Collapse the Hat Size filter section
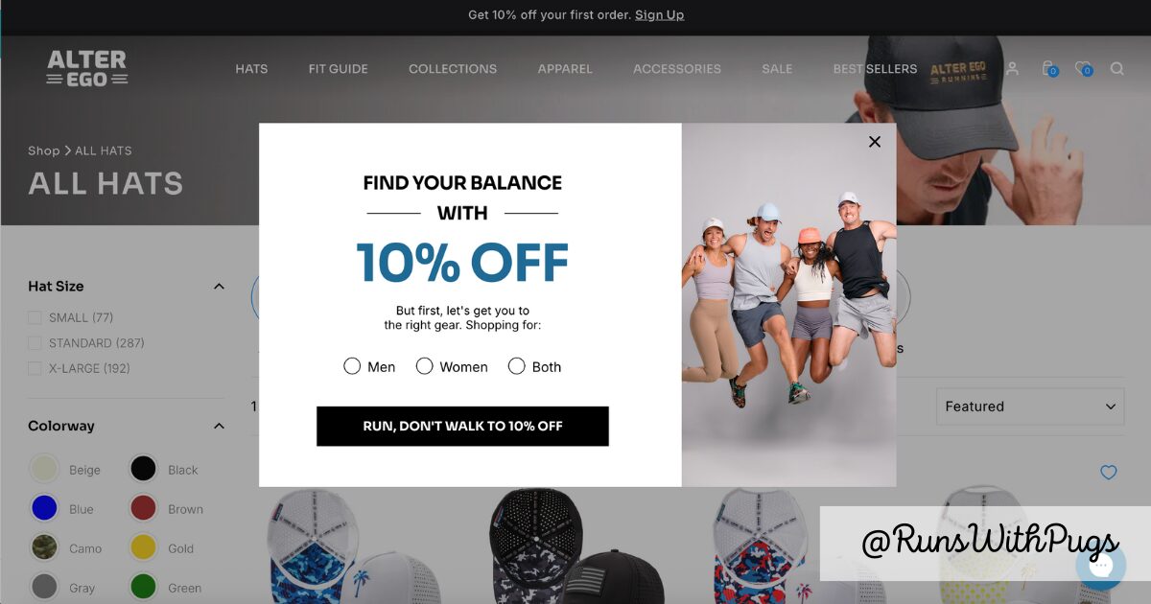Screen dimensions: 1151x604 (219, 287)
